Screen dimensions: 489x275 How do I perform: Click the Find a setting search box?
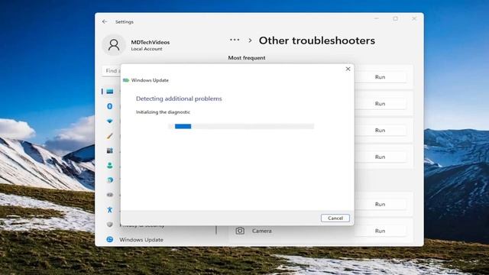[111, 71]
